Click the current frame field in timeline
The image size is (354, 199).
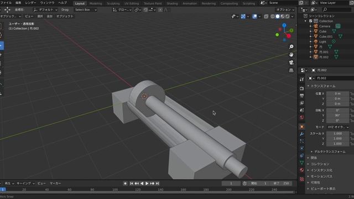coord(231,184)
